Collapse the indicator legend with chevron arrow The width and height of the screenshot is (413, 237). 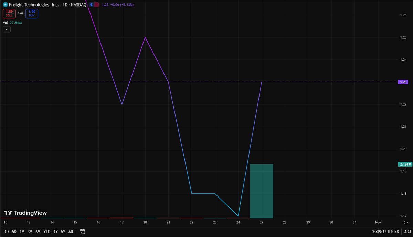(x=7, y=30)
